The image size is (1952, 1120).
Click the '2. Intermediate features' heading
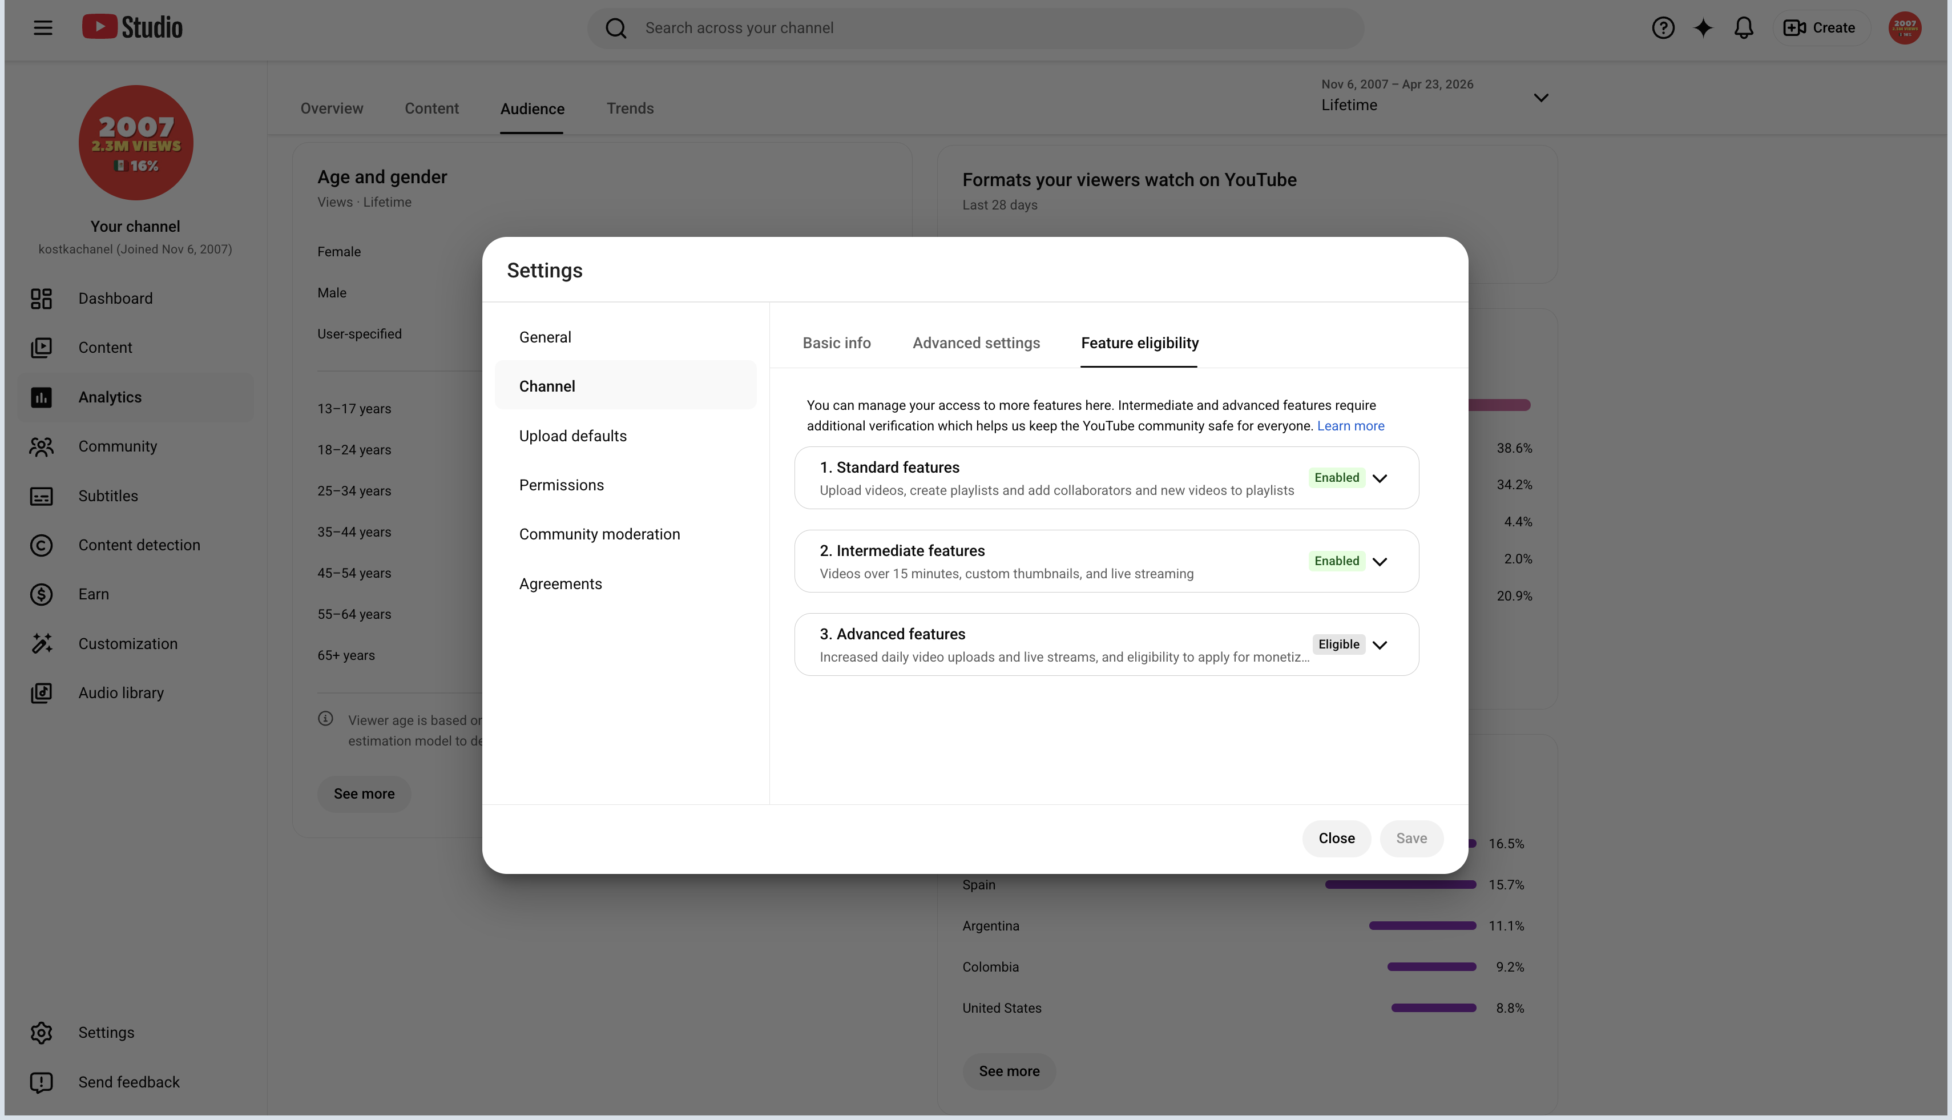point(902,551)
